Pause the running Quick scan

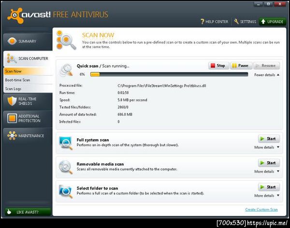(241, 66)
